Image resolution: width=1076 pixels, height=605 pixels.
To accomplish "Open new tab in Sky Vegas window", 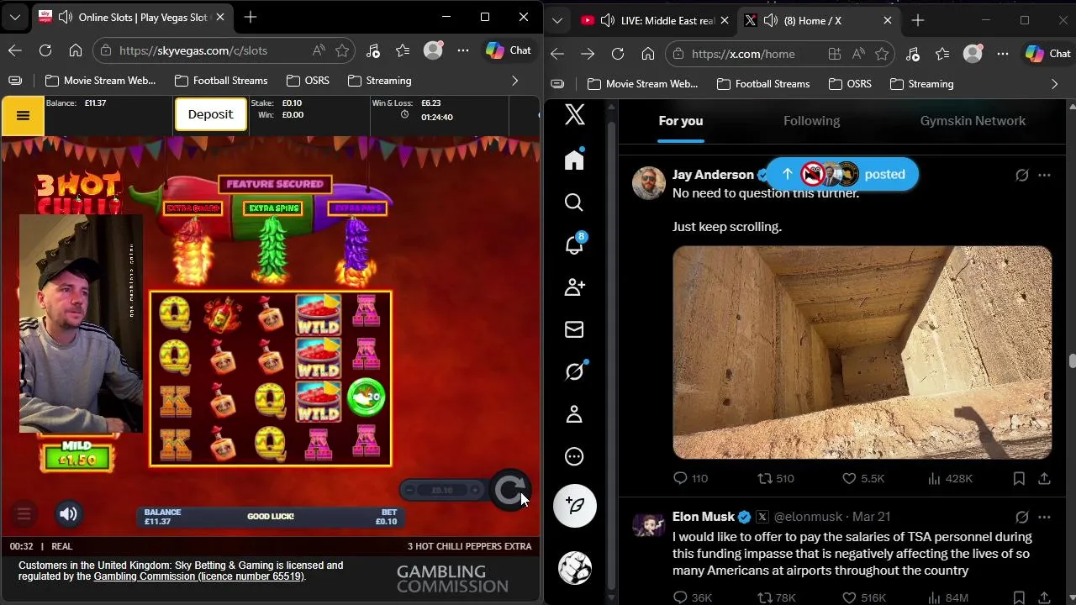I will [x=251, y=17].
